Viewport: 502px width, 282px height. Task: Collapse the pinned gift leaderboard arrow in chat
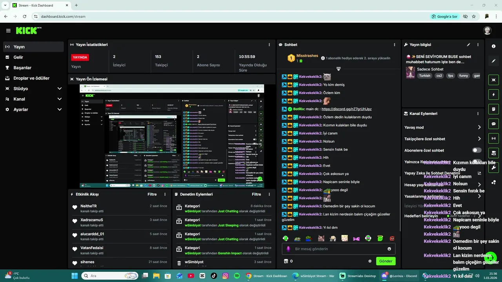click(338, 69)
